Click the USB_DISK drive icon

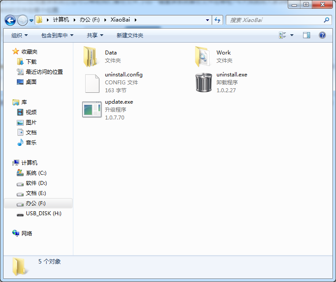(x=20, y=214)
